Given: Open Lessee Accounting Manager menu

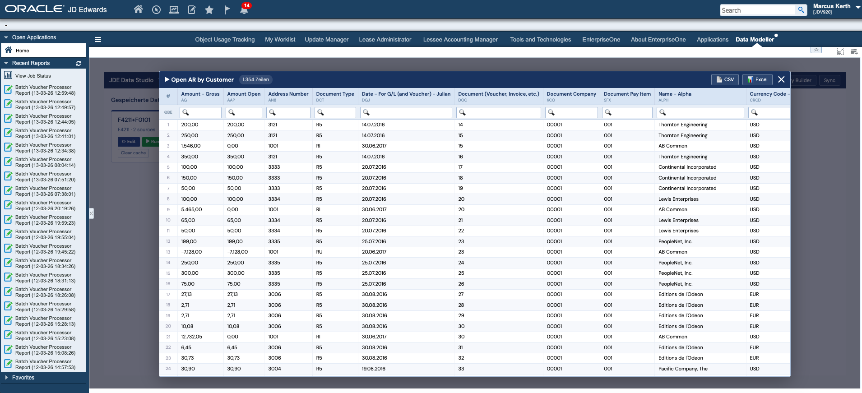Looking at the screenshot, I should click(460, 40).
